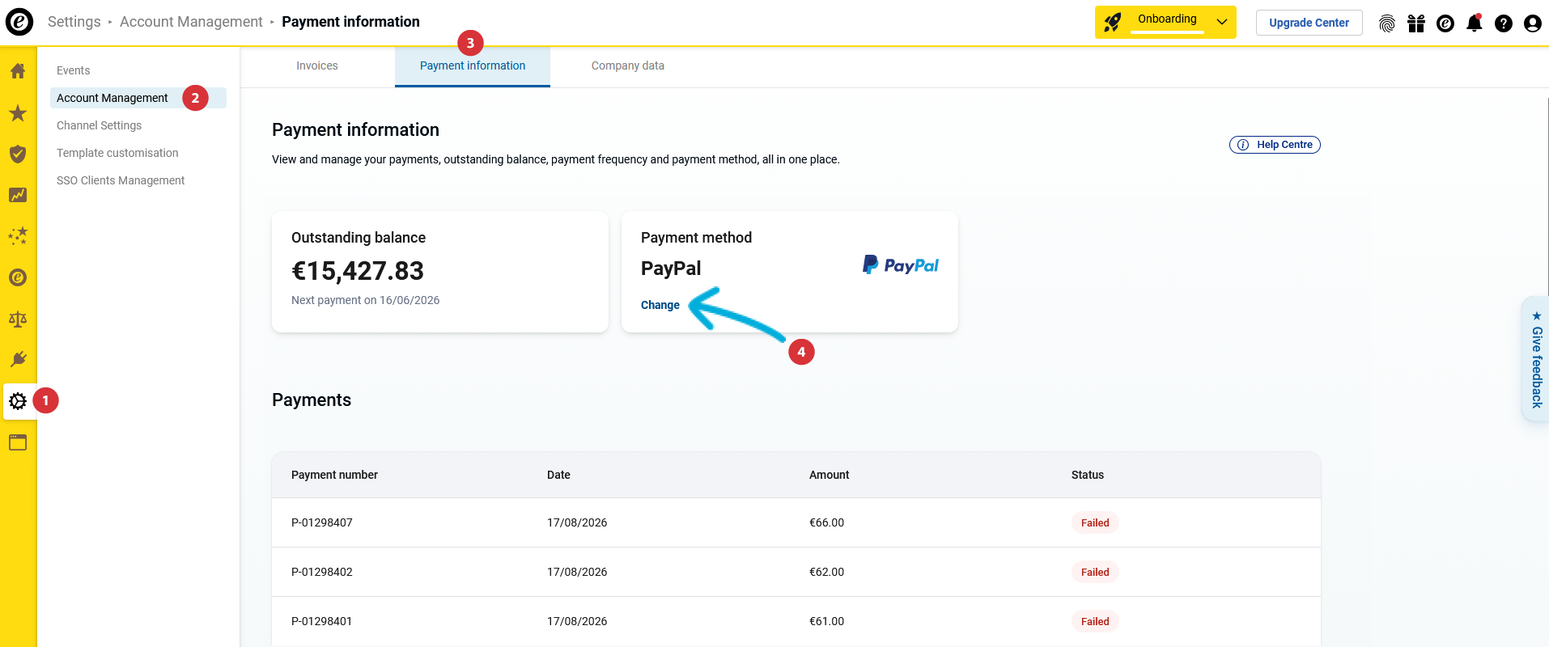Image resolution: width=1549 pixels, height=647 pixels.
Task: Click payment number P-01298407
Action: coord(322,522)
